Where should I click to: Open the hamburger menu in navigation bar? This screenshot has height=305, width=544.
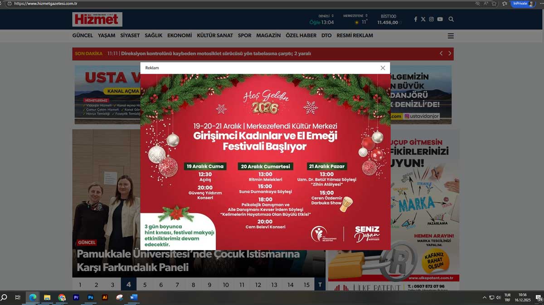click(x=450, y=36)
